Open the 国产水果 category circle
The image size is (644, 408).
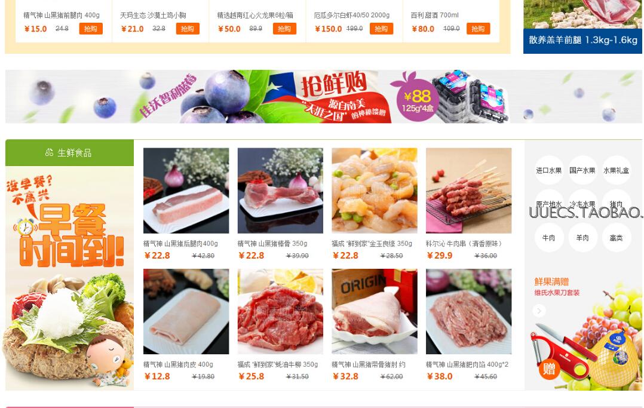coord(582,170)
